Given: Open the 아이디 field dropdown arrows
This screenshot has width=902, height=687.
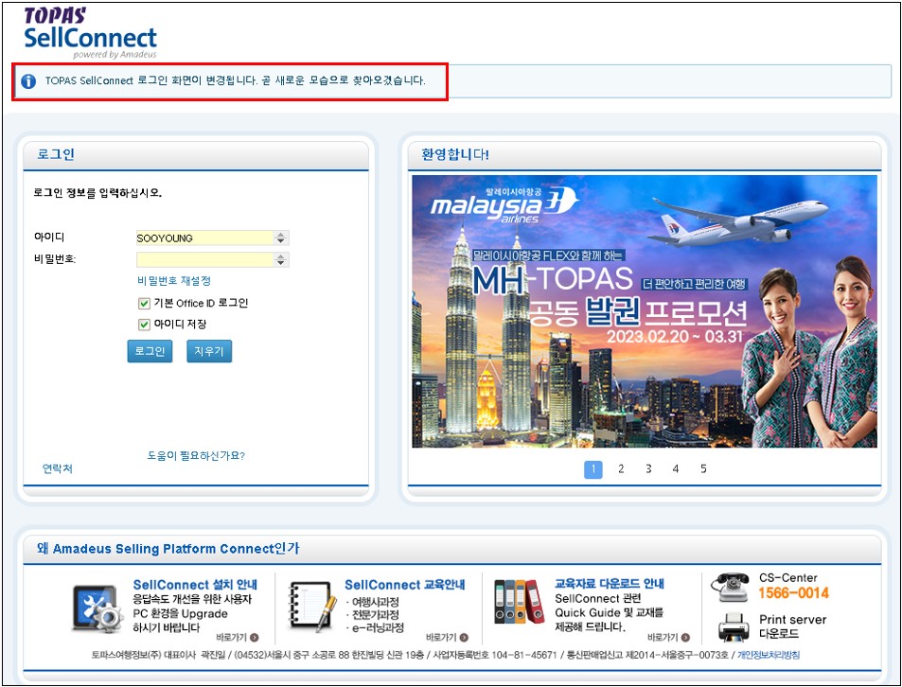Looking at the screenshot, I should point(280,238).
